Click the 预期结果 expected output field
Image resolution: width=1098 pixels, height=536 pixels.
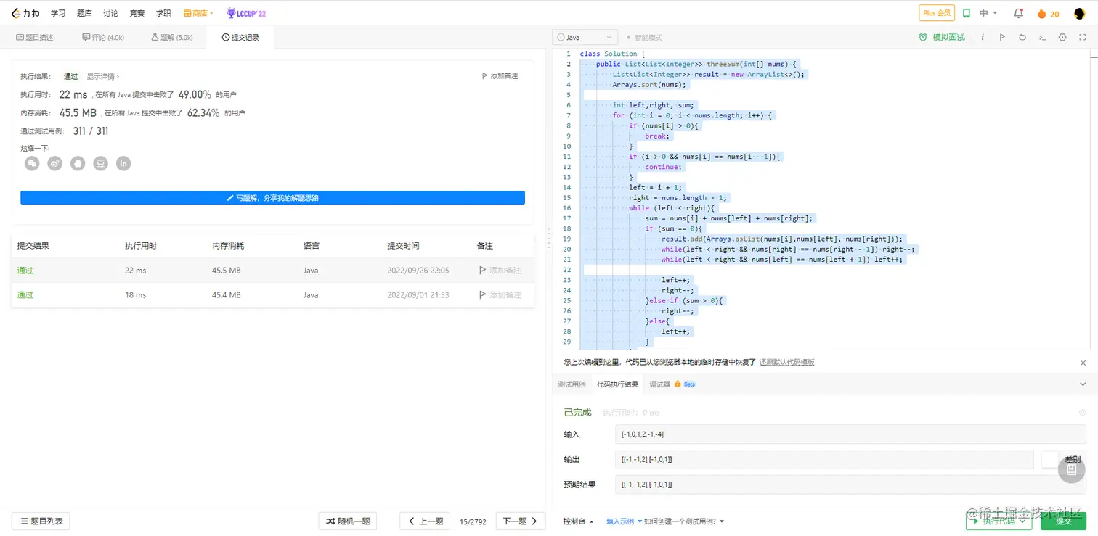[x=851, y=485]
